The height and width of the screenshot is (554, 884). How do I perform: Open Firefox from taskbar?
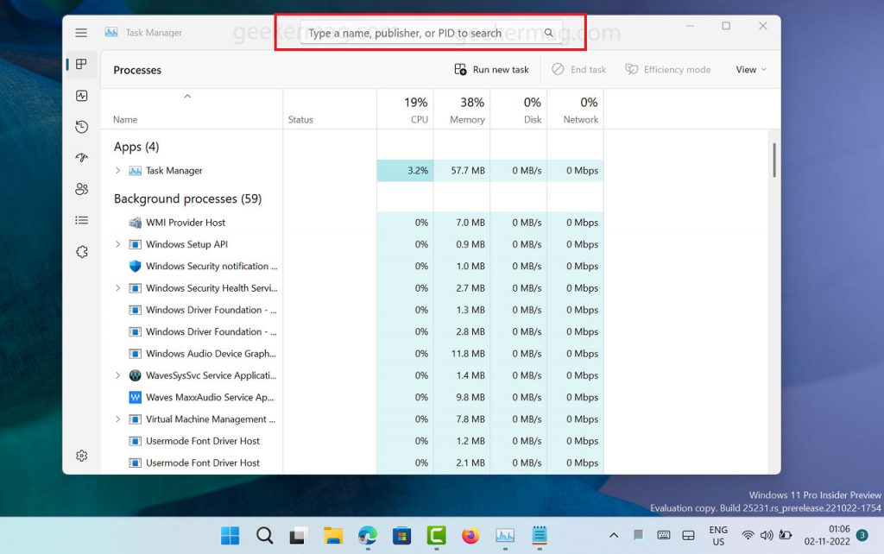coord(470,535)
